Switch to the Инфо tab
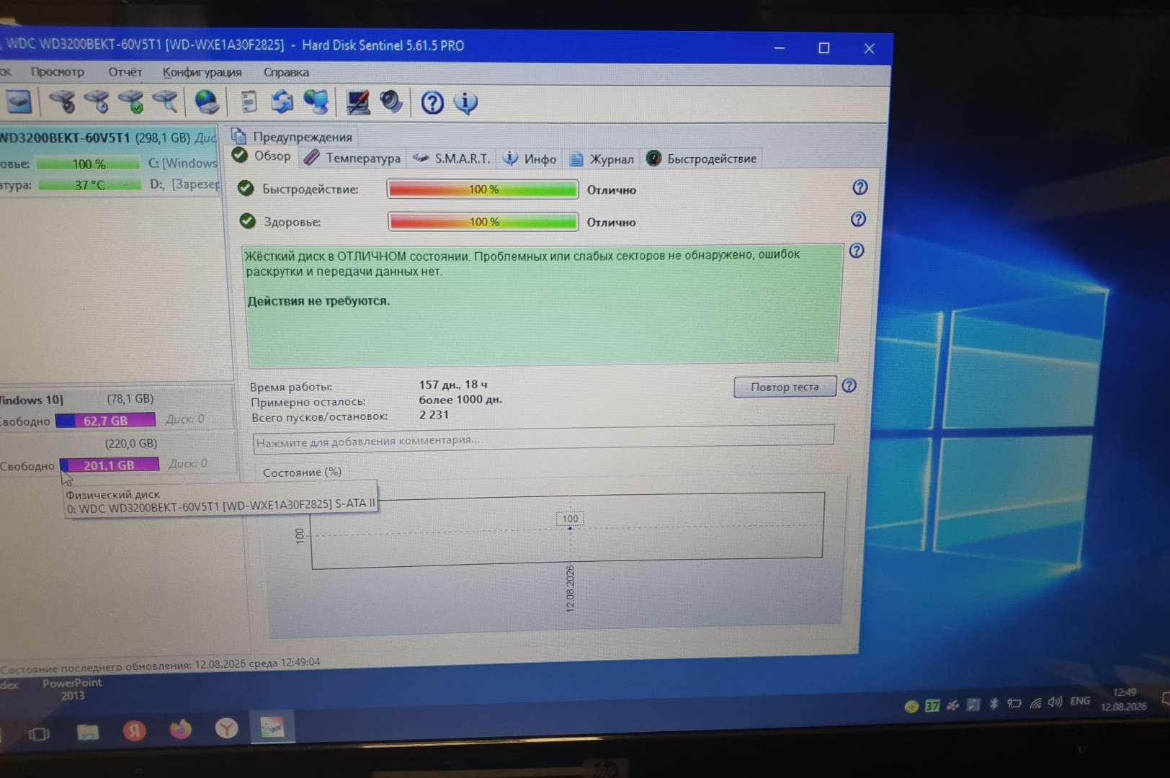The width and height of the screenshot is (1170, 778). pyautogui.click(x=530, y=158)
